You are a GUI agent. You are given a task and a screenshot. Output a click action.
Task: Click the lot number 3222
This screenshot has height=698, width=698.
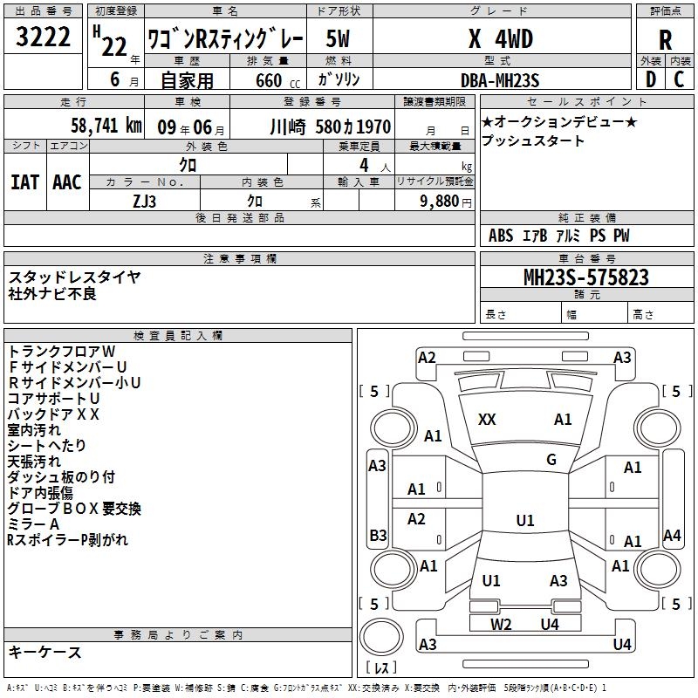click(x=43, y=37)
